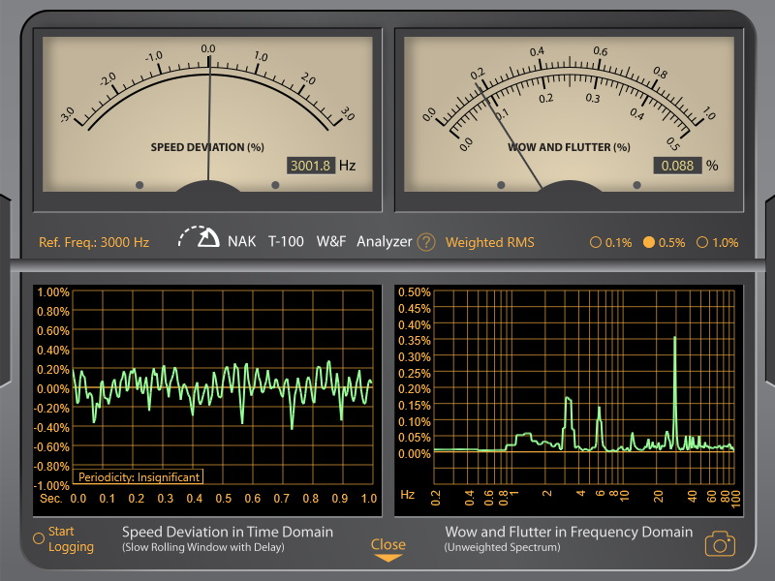This screenshot has height=581, width=775.
Task: Click left dot under Speed Deviation meter
Action: 139,184
